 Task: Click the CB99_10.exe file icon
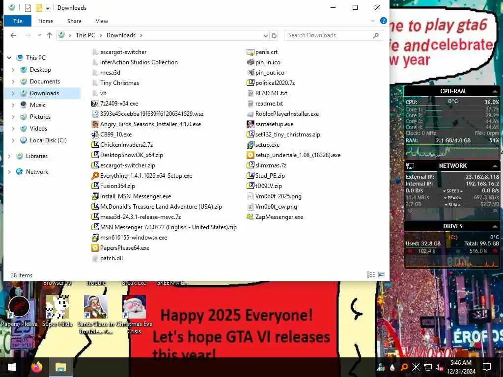click(x=95, y=135)
